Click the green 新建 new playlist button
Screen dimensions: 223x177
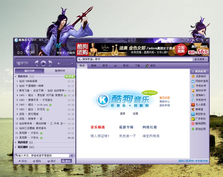pyautogui.click(x=70, y=77)
